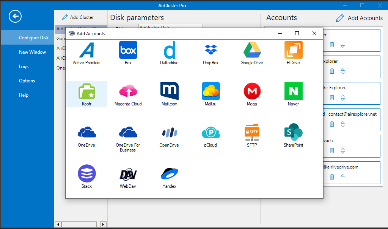Open the Options page
This screenshot has height=229, width=388.
(x=27, y=80)
